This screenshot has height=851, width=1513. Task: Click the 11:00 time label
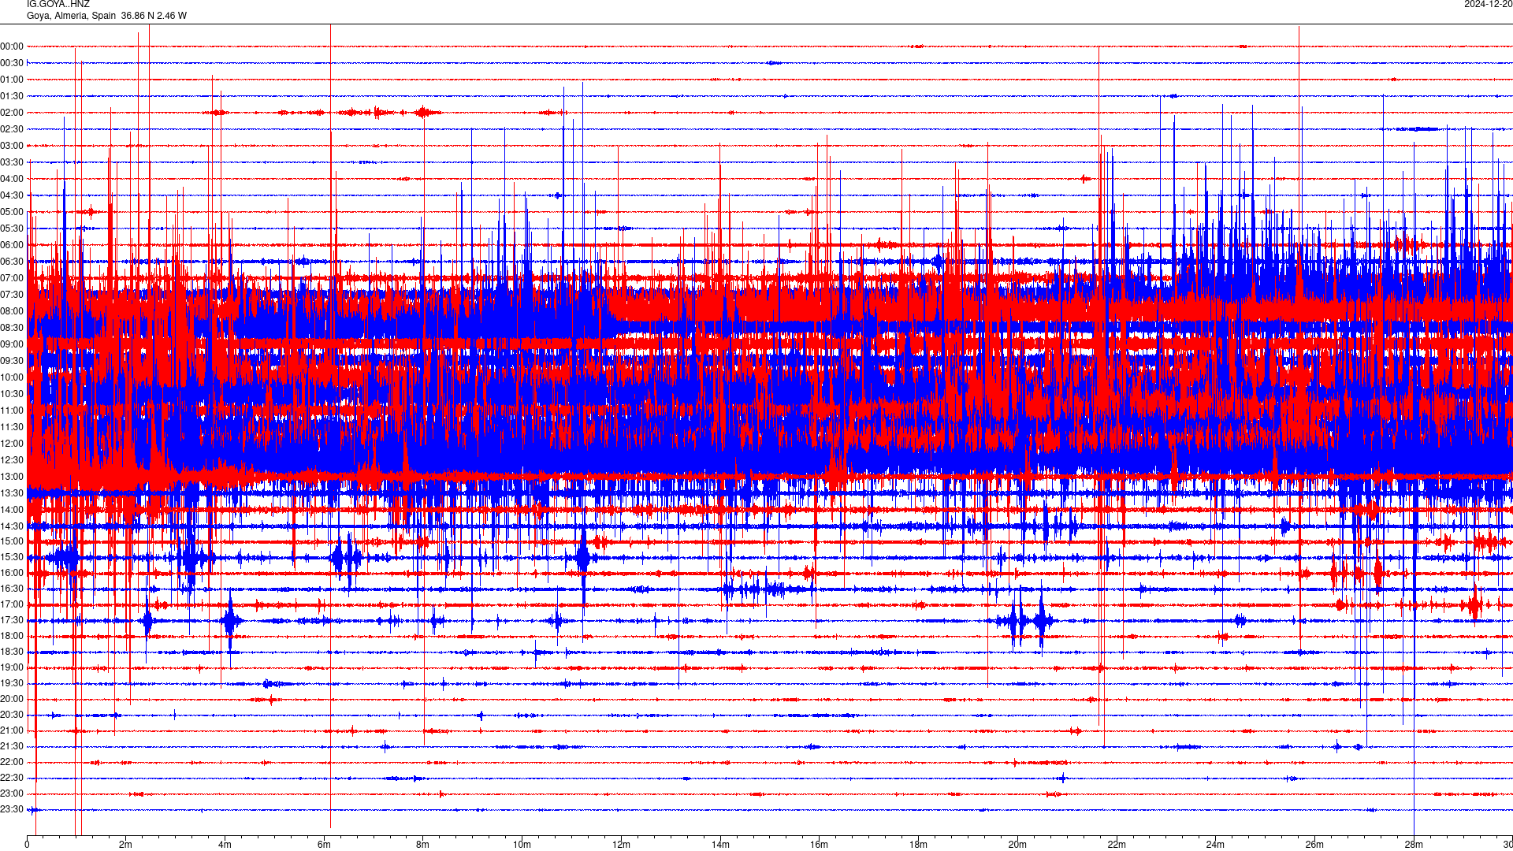point(12,411)
